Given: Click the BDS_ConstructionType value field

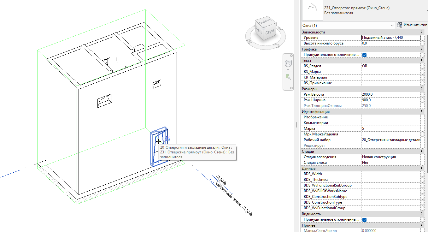Looking at the screenshot, I should click(391, 202).
